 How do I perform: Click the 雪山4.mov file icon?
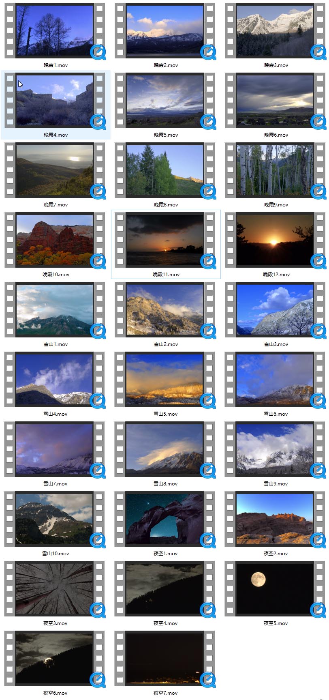pyautogui.click(x=55, y=380)
